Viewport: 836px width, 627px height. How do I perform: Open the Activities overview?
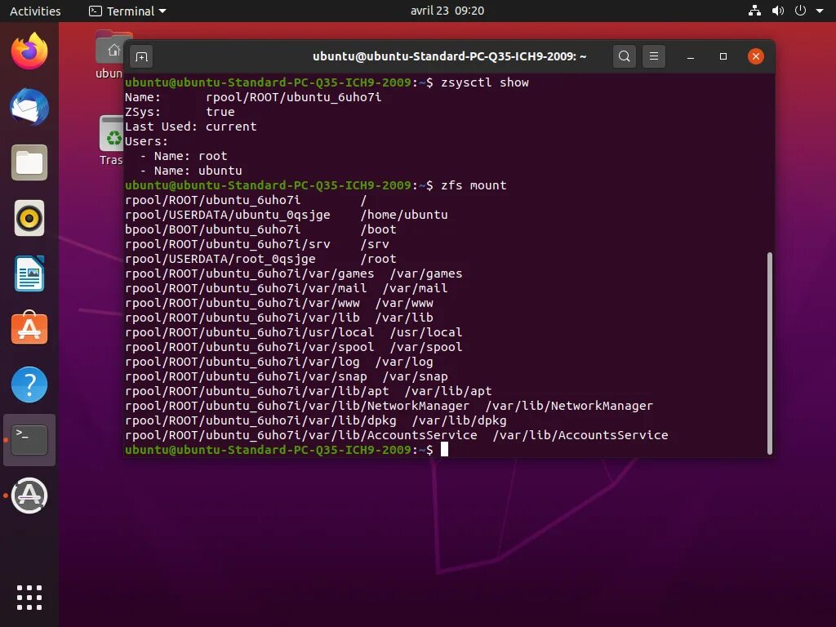coord(35,11)
